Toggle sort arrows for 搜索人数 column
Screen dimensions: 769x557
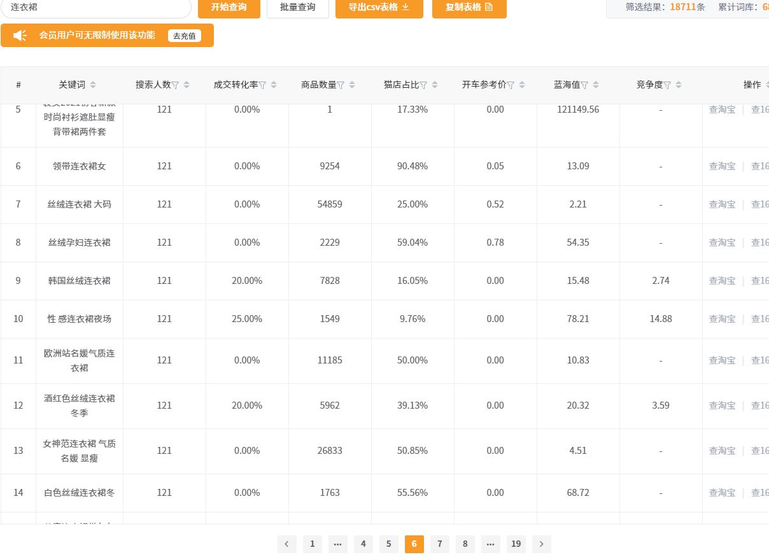pos(187,85)
